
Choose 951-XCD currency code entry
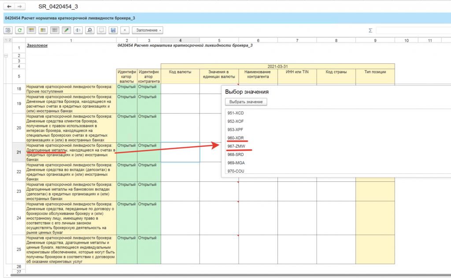point(236,112)
